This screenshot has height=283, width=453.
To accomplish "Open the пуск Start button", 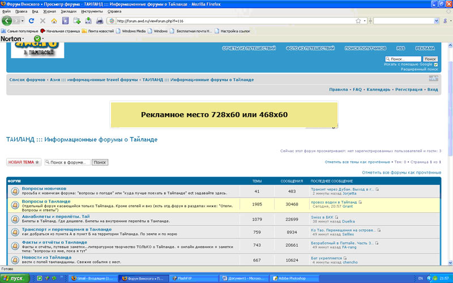I will click(15, 278).
